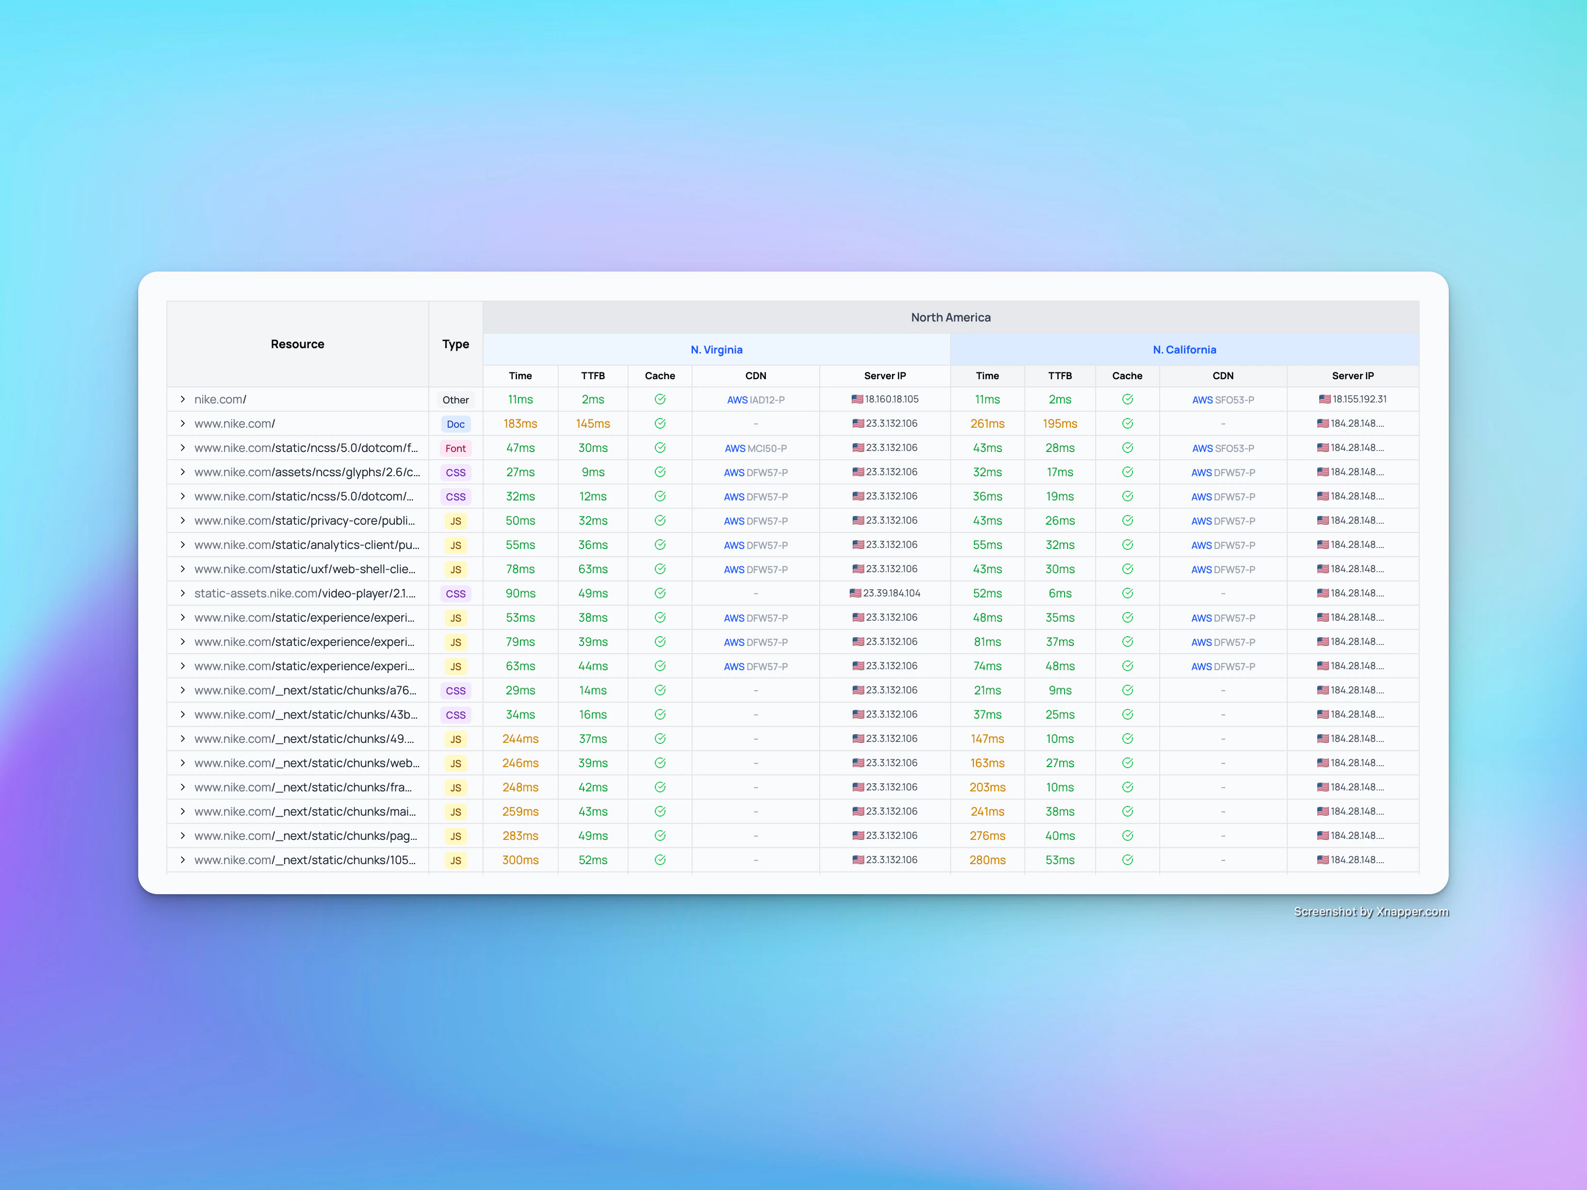The image size is (1587, 1190).
Task: Click US flag icon next to 18.160.18.105
Action: tap(857, 400)
